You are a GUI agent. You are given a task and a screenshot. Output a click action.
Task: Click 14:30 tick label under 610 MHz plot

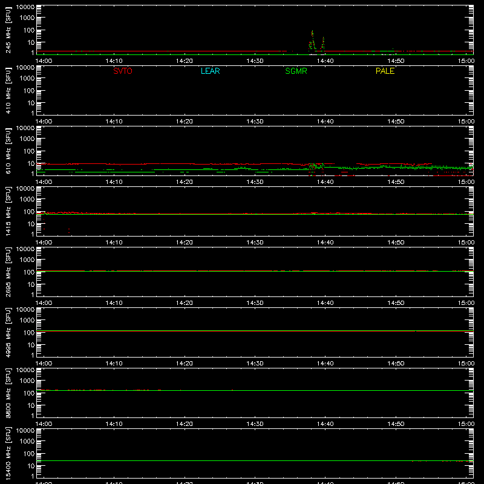point(255,182)
